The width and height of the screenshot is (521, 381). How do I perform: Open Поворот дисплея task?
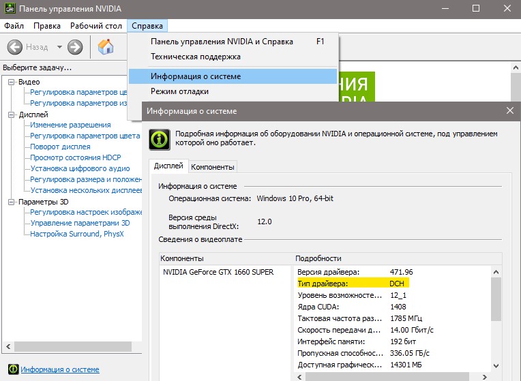coord(60,147)
